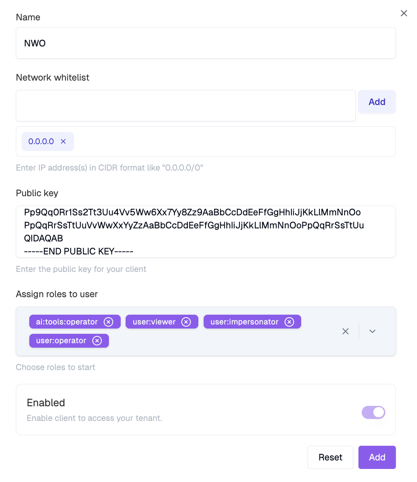This screenshot has width=417, height=482.
Task: Expand the roles dropdown chevron
Action: (372, 331)
